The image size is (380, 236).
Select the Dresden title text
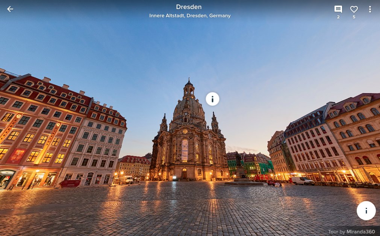[x=189, y=7]
